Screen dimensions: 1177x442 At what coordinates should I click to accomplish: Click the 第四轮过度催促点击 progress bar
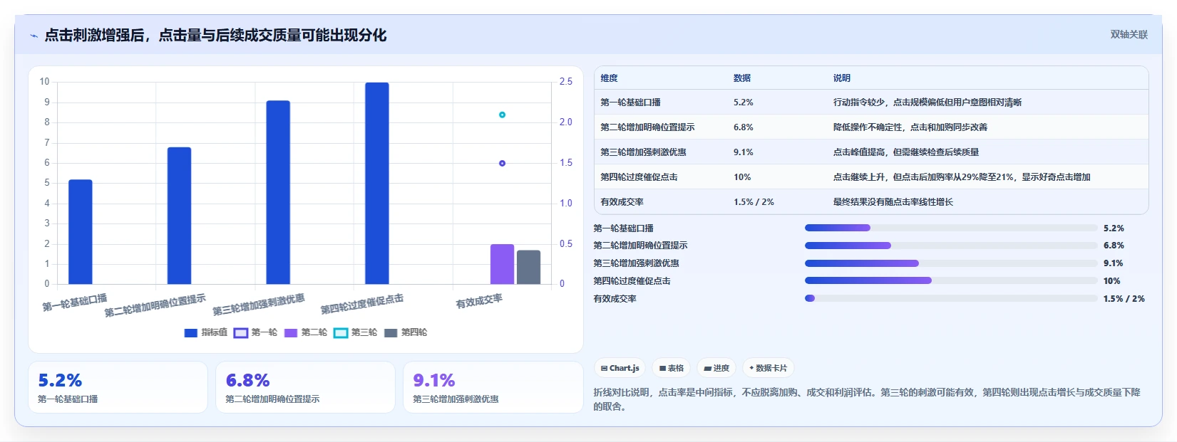[951, 280]
